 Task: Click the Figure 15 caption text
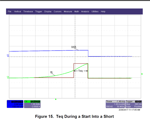point(74,116)
